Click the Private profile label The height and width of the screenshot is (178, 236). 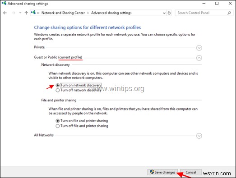point(39,47)
